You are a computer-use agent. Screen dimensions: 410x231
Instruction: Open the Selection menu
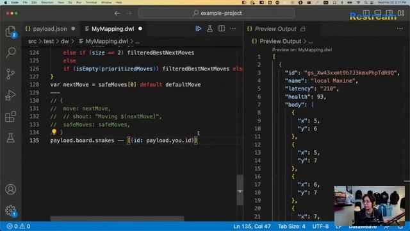pyautogui.click(x=47, y=3)
